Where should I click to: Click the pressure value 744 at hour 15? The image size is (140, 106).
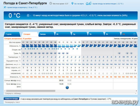coord(79,64)
